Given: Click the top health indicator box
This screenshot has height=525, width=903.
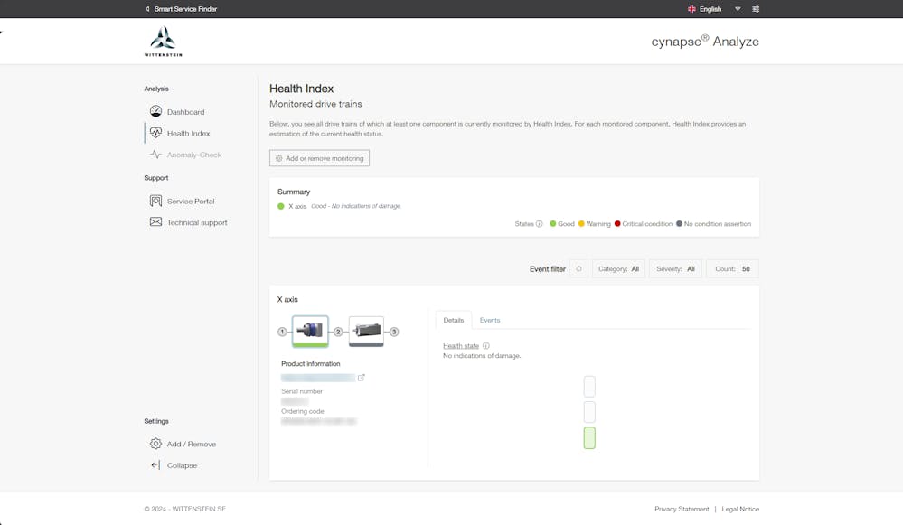Looking at the screenshot, I should tap(589, 387).
